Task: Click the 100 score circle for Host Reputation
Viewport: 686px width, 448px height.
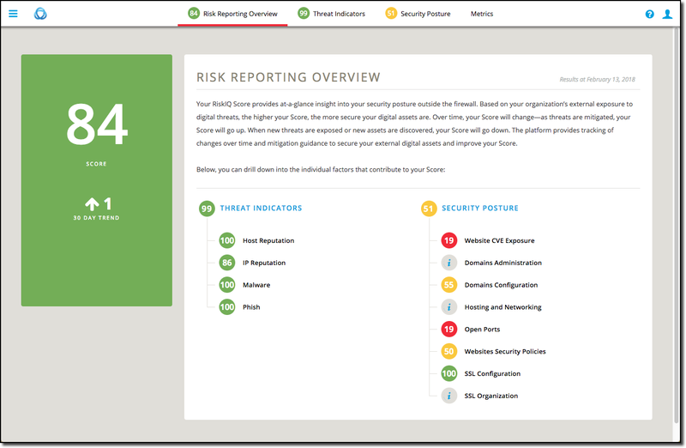Action: click(226, 240)
